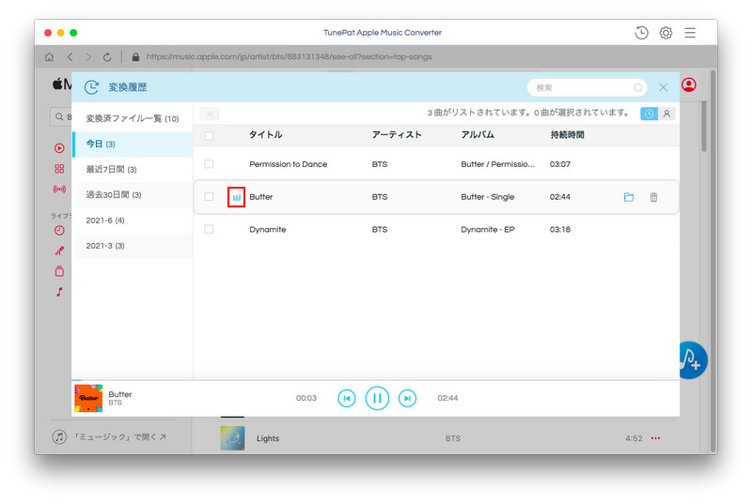
Task: Open conversion history clock icon in title bar
Action: tap(641, 33)
